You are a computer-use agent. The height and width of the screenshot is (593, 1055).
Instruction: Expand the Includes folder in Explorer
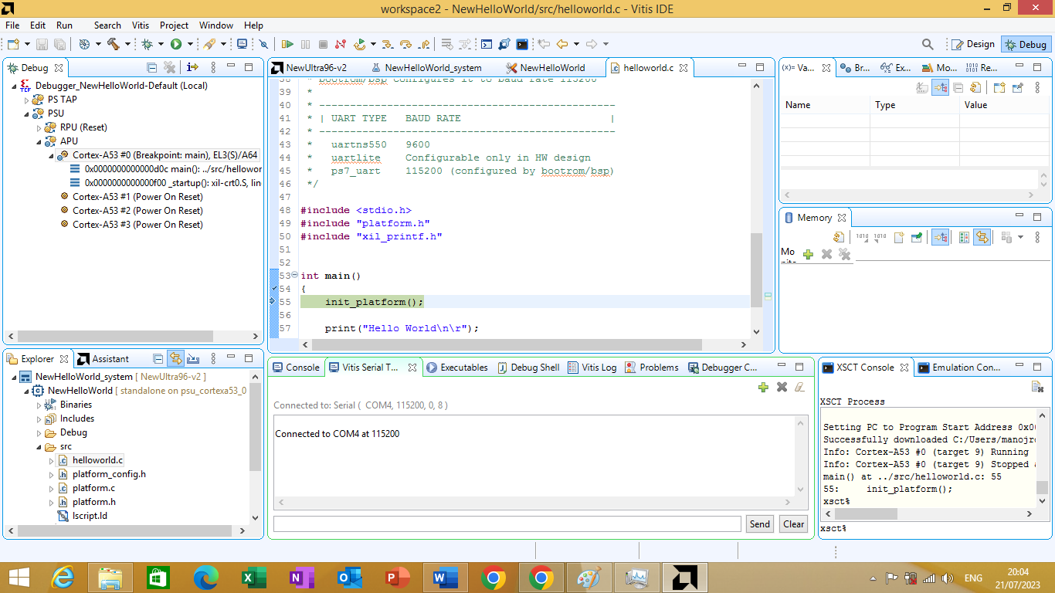click(x=39, y=418)
